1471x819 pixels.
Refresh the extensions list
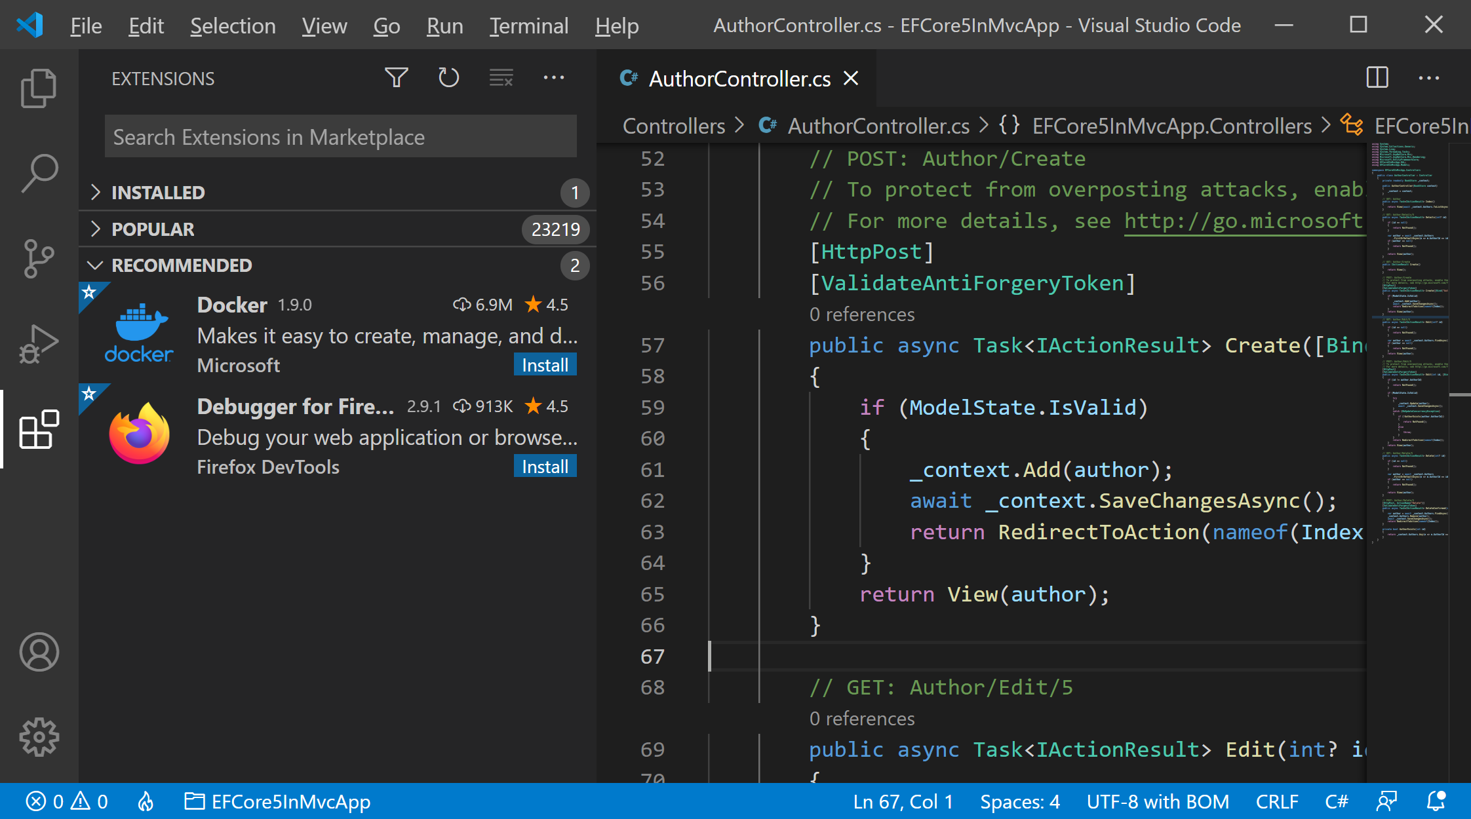(448, 78)
